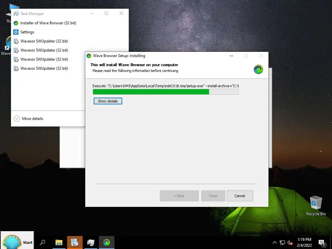Screen dimensions: 332x249
Task: Open network status tray icon
Action: [282, 243]
